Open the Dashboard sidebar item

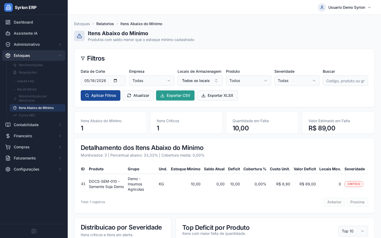point(34,22)
